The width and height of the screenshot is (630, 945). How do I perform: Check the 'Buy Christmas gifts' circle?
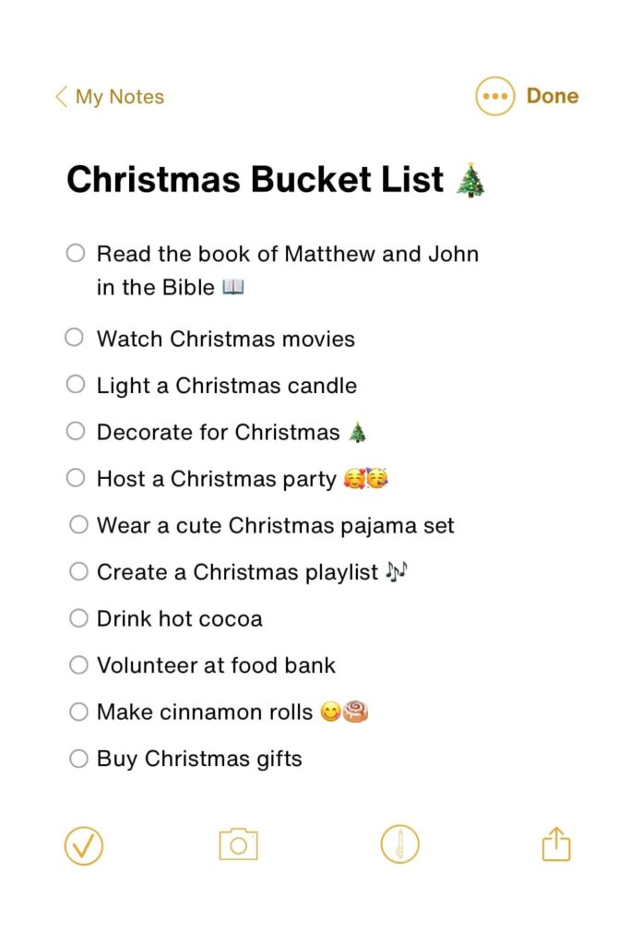[x=78, y=758]
